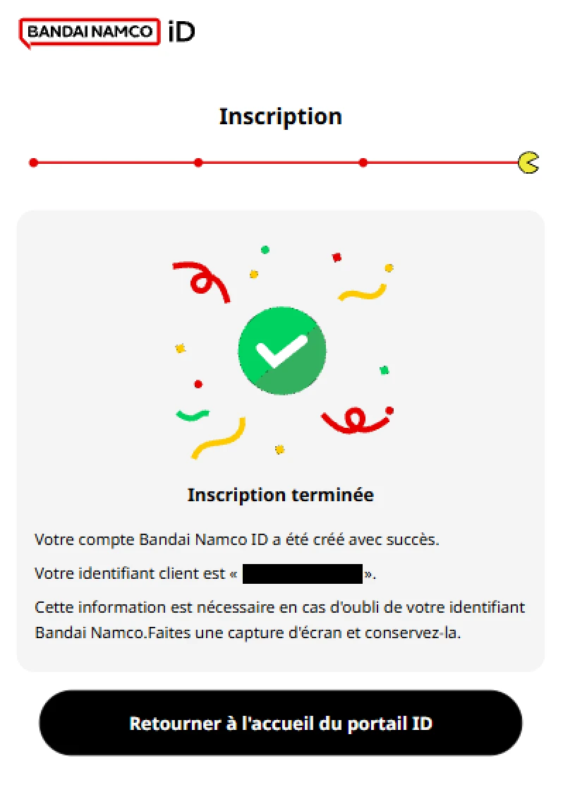Click the yellow squiggle confetti at bottom left
563x785 pixels.
click(x=219, y=438)
